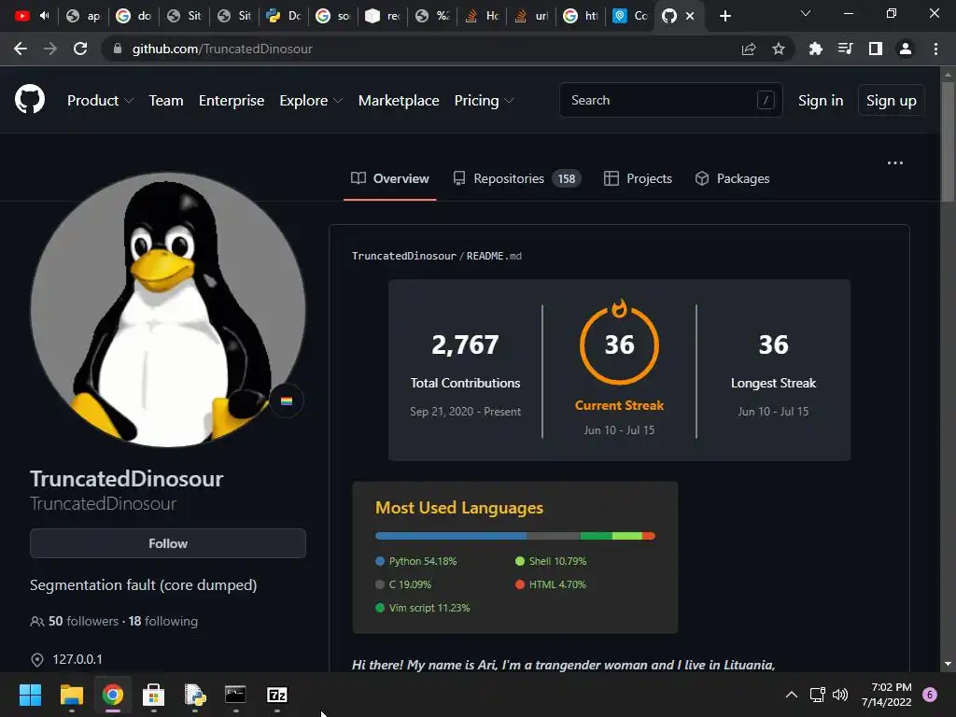Click the Python blue language color dot
This screenshot has width=956, height=717.
pos(380,561)
